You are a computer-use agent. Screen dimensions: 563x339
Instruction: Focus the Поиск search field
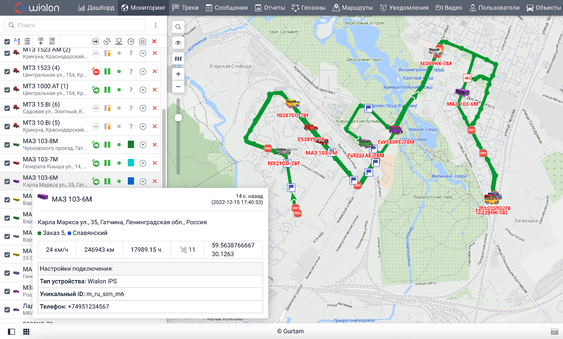75,25
